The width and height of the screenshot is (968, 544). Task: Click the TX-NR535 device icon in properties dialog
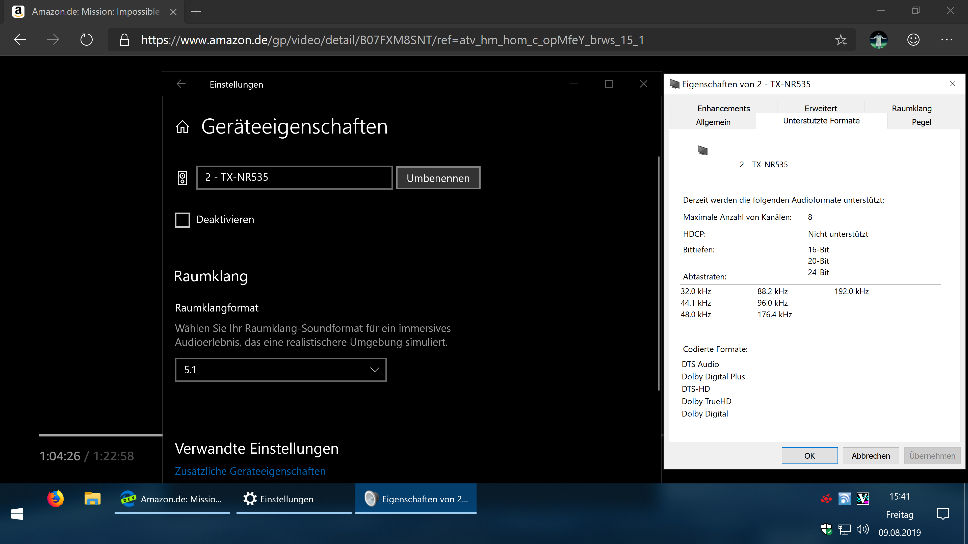point(702,151)
